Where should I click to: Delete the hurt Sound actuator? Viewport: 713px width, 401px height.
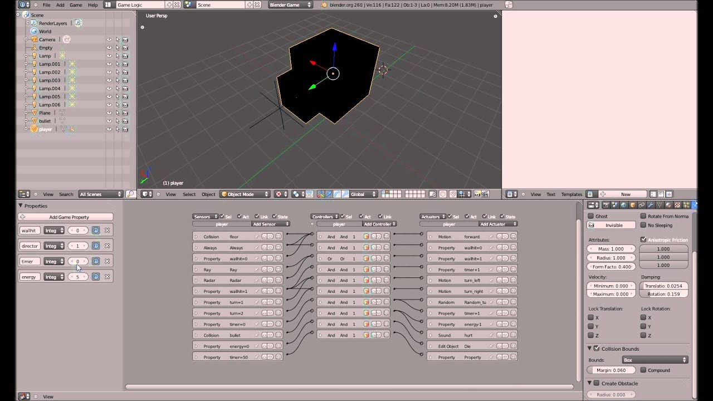[513, 335]
